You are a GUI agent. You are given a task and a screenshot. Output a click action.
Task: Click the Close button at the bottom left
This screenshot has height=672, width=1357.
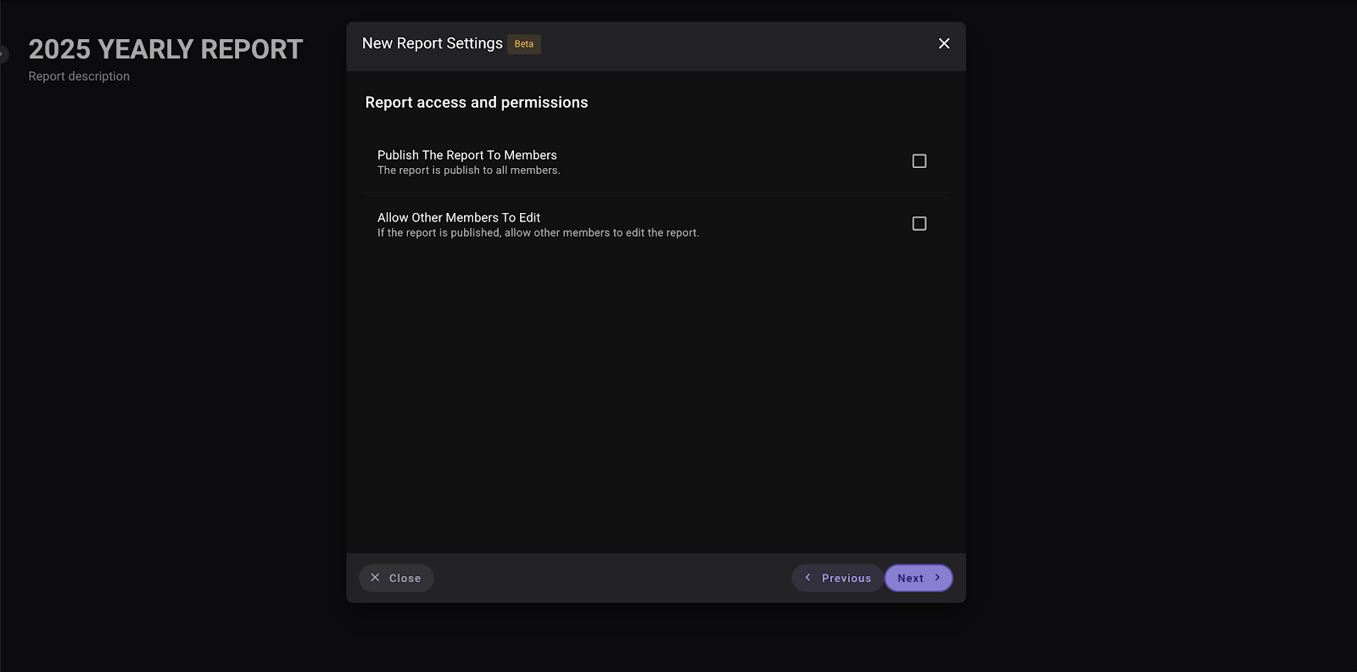[x=395, y=578]
